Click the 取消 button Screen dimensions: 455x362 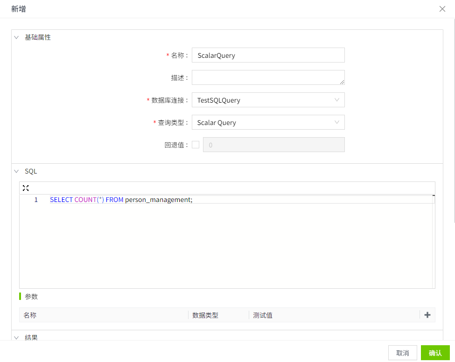[402, 353]
